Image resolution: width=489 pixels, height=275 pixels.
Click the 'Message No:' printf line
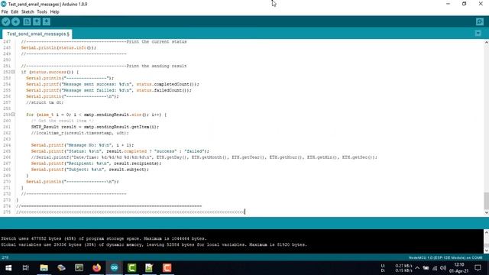pyautogui.click(x=83, y=145)
